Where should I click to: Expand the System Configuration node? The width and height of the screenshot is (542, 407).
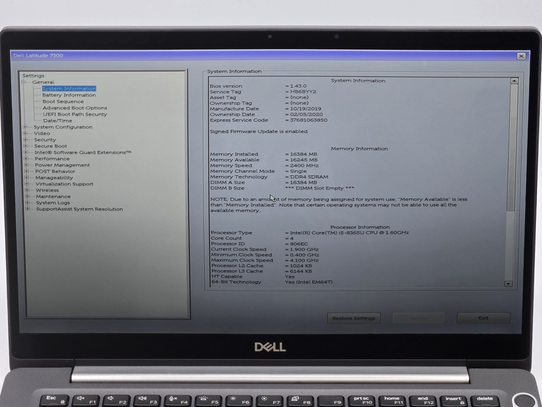click(25, 127)
